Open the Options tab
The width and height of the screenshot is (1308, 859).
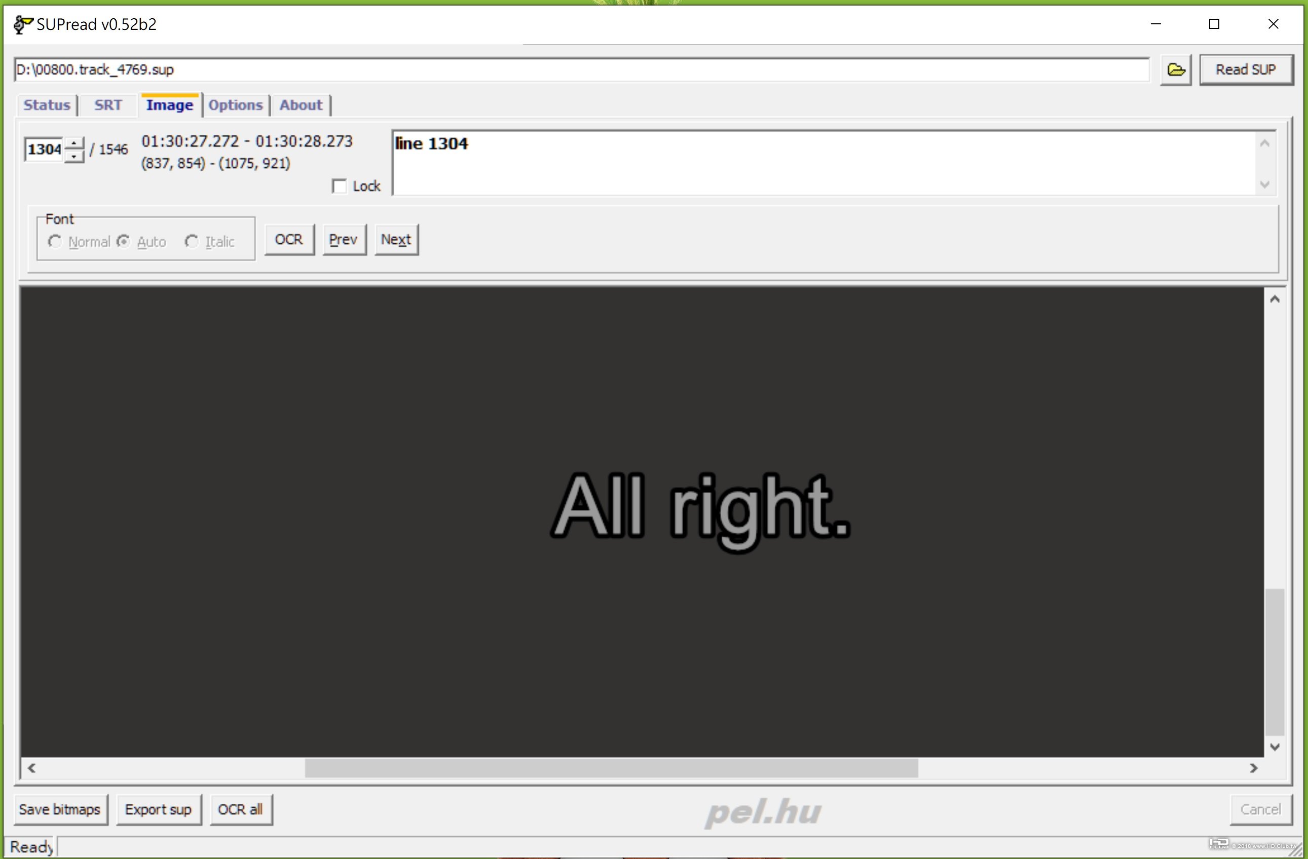(235, 105)
